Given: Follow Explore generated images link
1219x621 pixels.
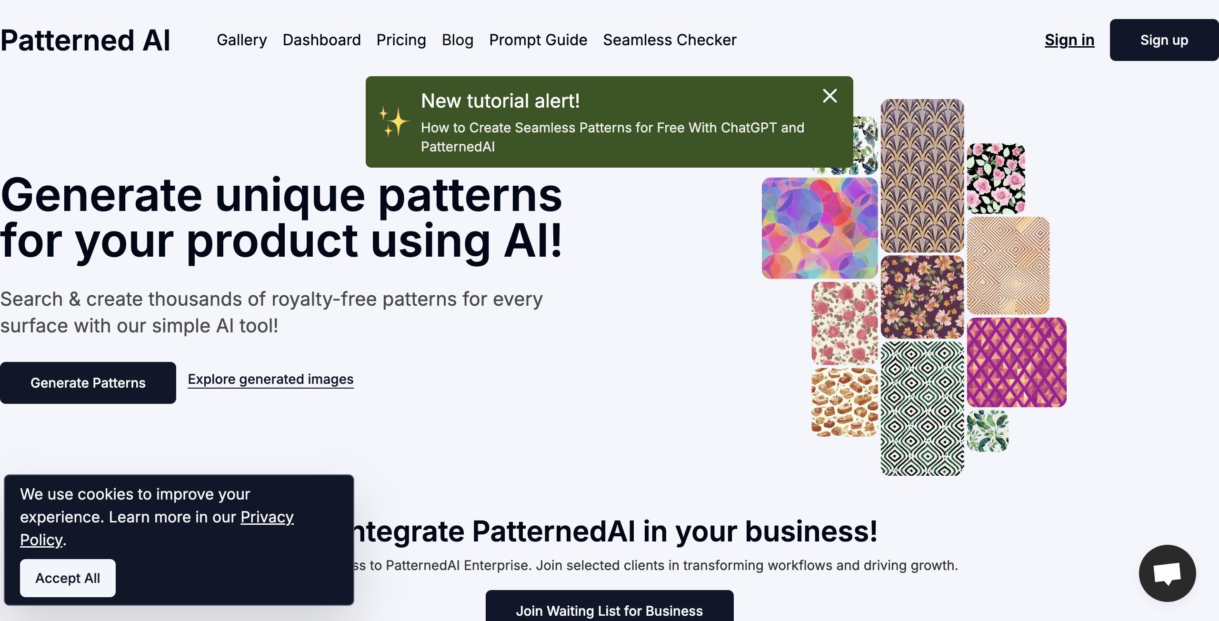Looking at the screenshot, I should point(270,379).
